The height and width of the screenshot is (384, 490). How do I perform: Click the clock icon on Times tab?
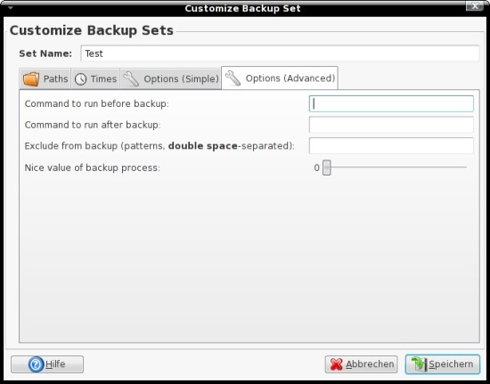point(80,79)
